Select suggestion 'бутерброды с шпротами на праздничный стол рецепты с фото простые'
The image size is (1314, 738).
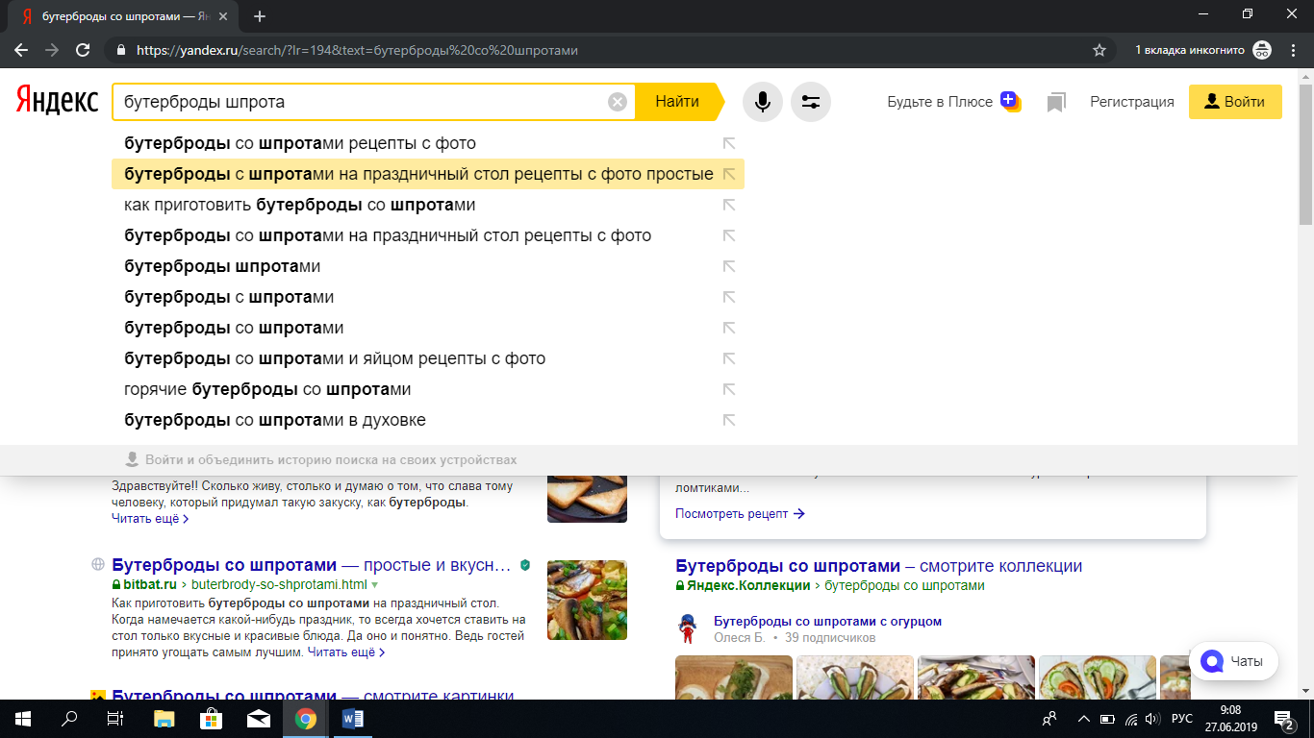(428, 174)
